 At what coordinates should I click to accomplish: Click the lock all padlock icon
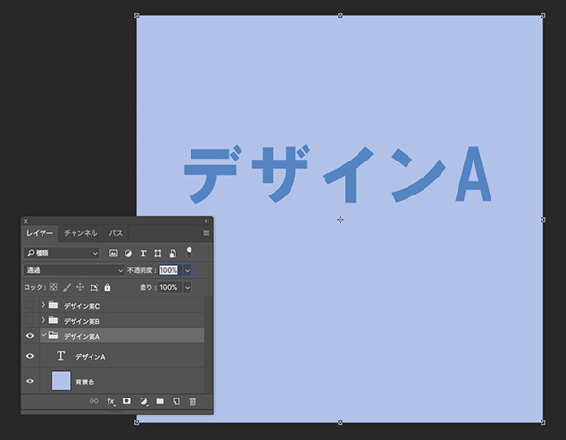tap(108, 287)
